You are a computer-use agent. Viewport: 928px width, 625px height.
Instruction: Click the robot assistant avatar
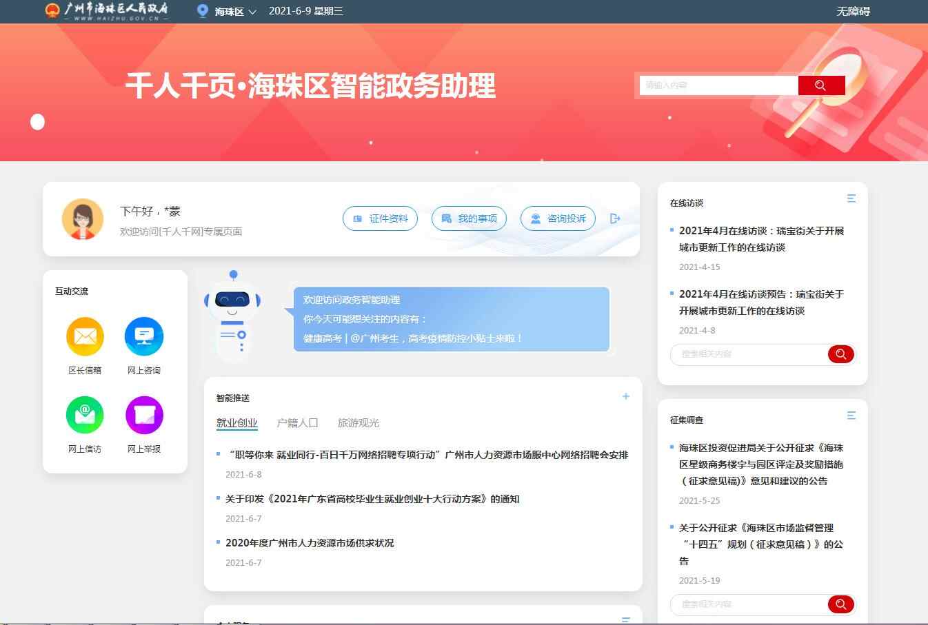pyautogui.click(x=232, y=314)
